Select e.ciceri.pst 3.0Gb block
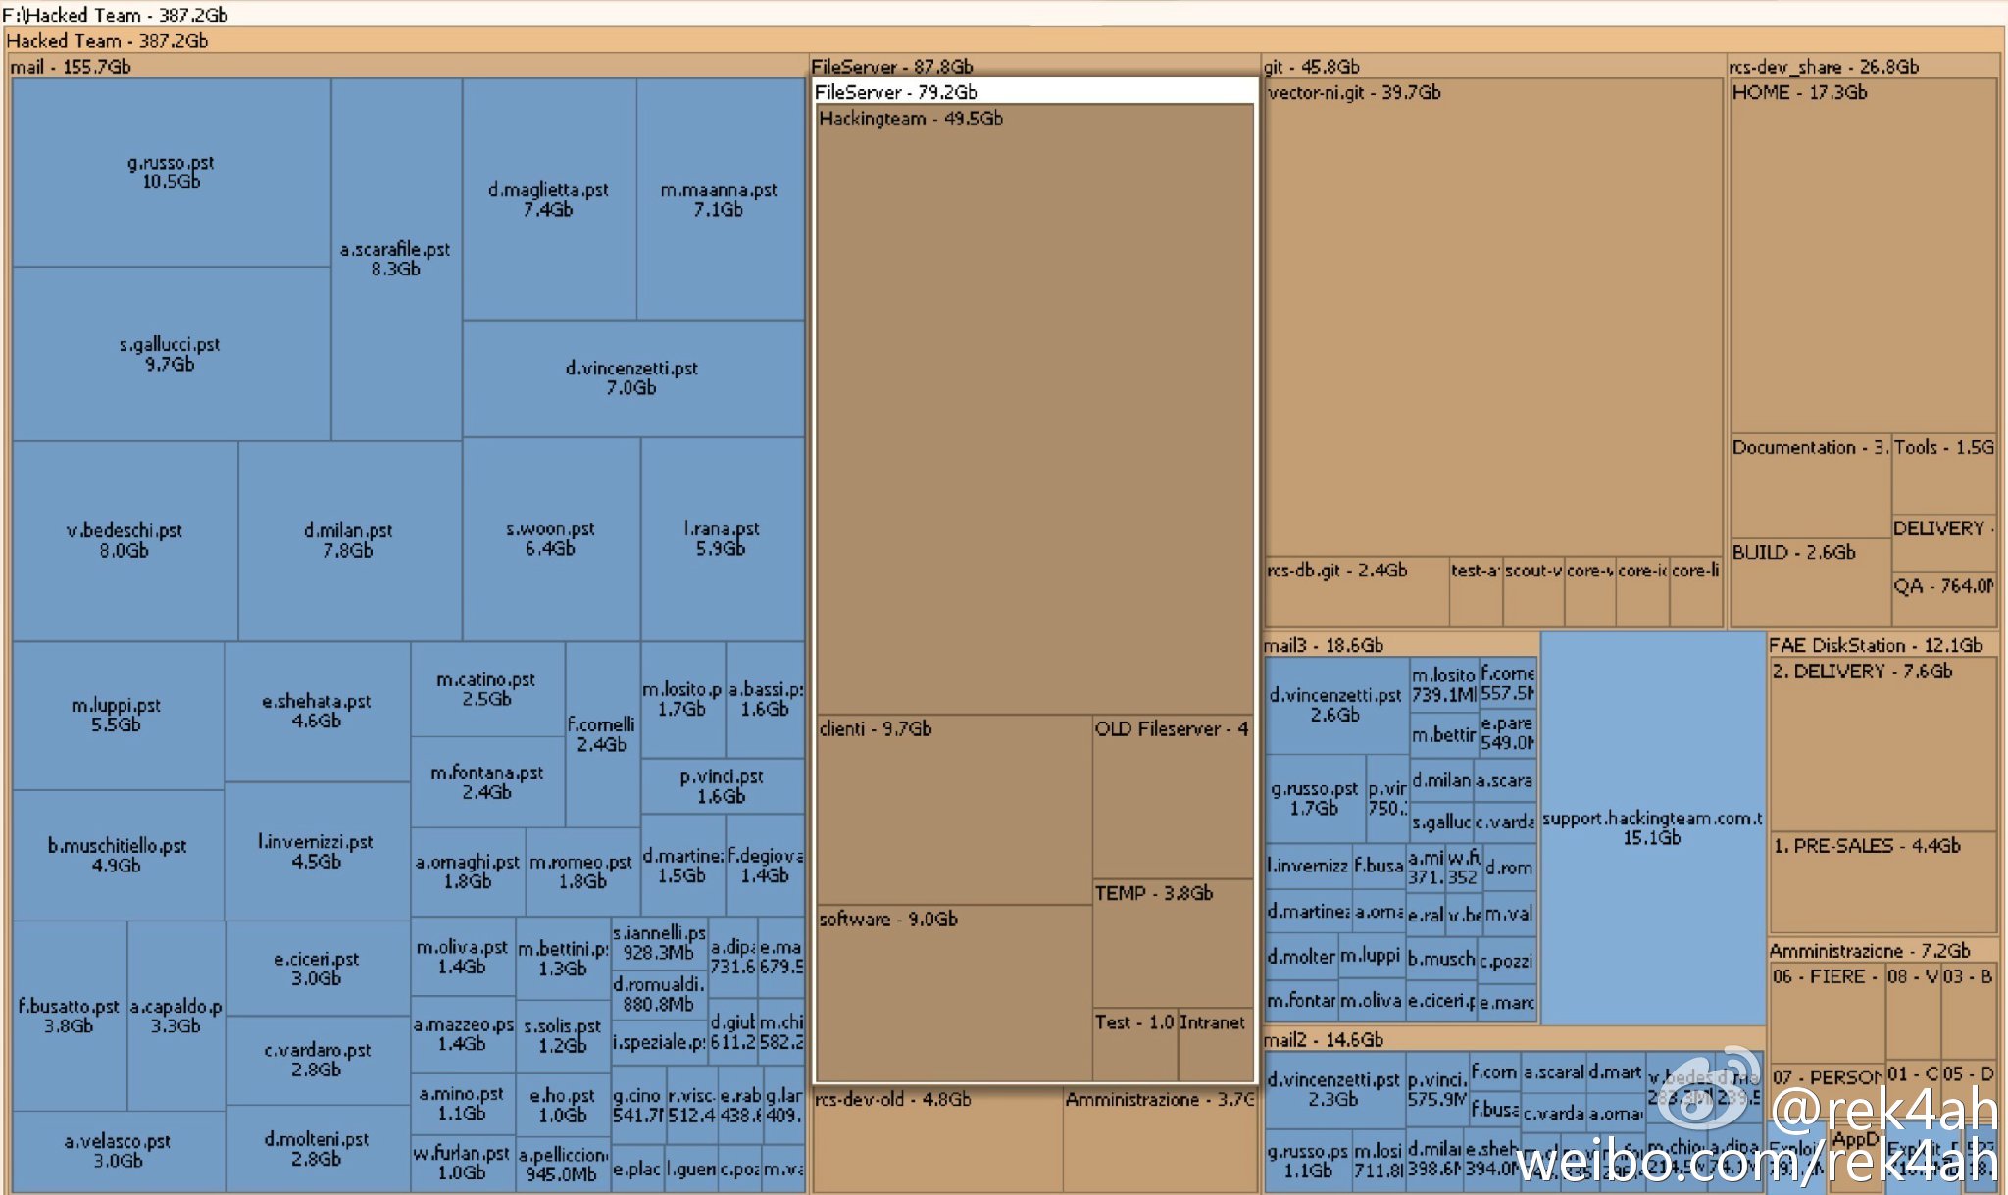 (x=318, y=969)
